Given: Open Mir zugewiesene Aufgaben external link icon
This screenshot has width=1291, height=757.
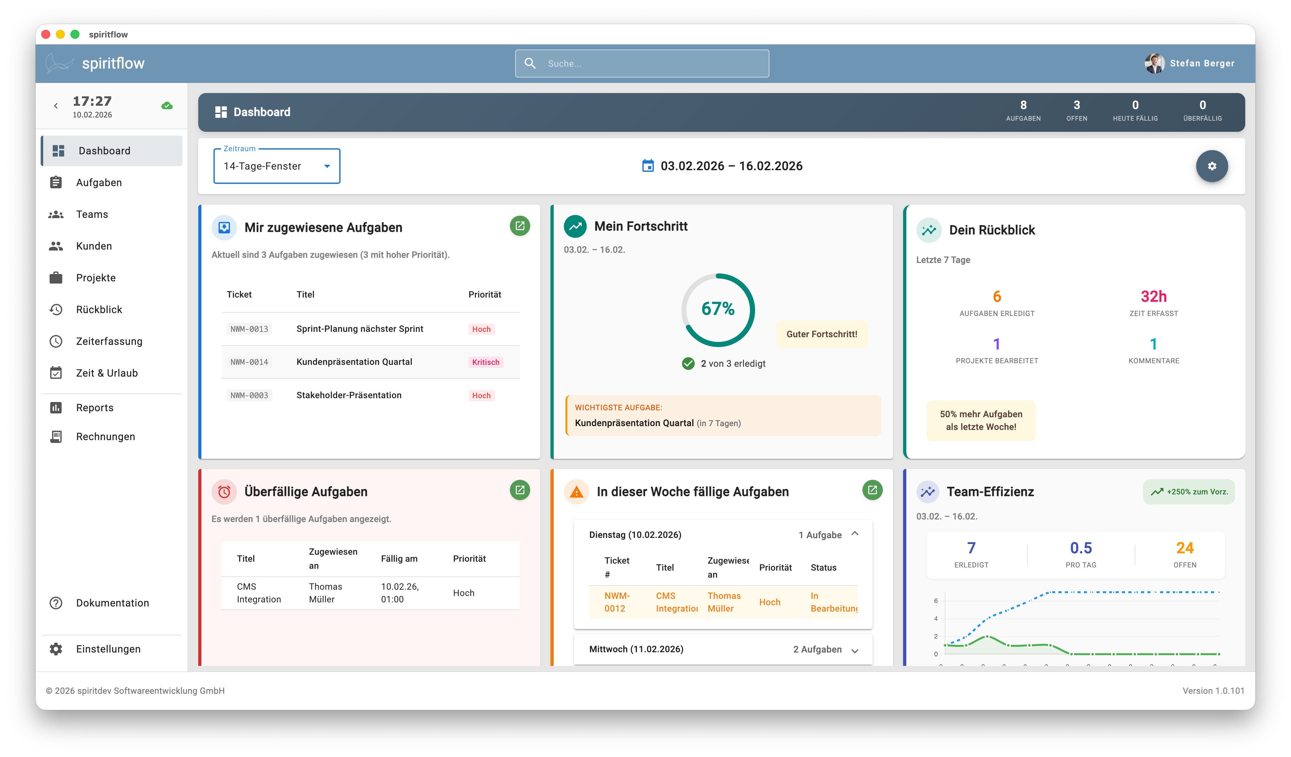Looking at the screenshot, I should [x=520, y=226].
